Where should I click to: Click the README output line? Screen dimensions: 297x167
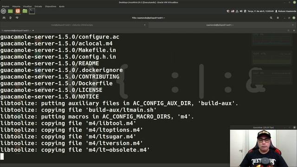[x=50, y=63]
